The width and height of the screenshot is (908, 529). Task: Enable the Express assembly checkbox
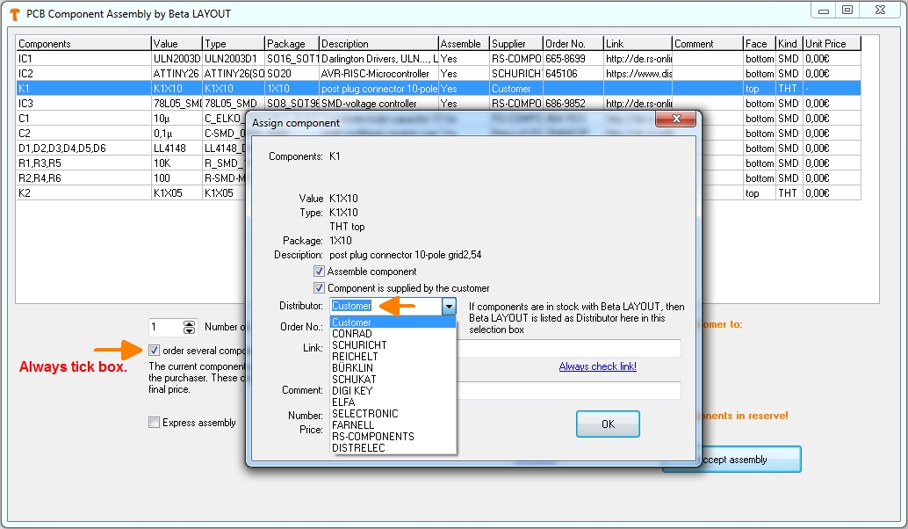155,423
